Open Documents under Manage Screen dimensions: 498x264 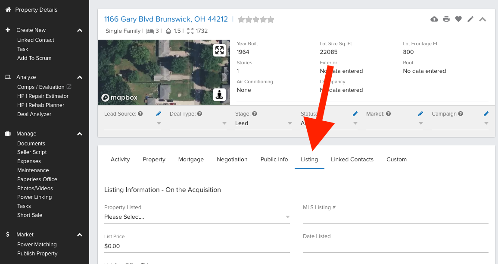click(31, 144)
